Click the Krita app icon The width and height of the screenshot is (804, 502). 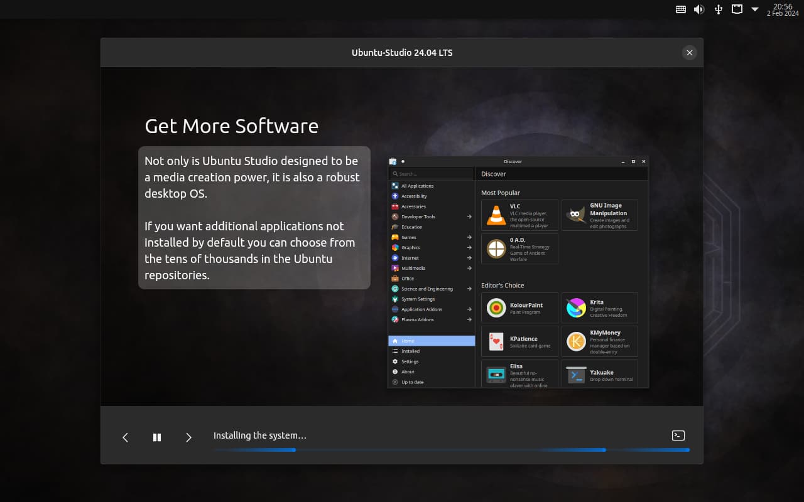click(x=575, y=308)
